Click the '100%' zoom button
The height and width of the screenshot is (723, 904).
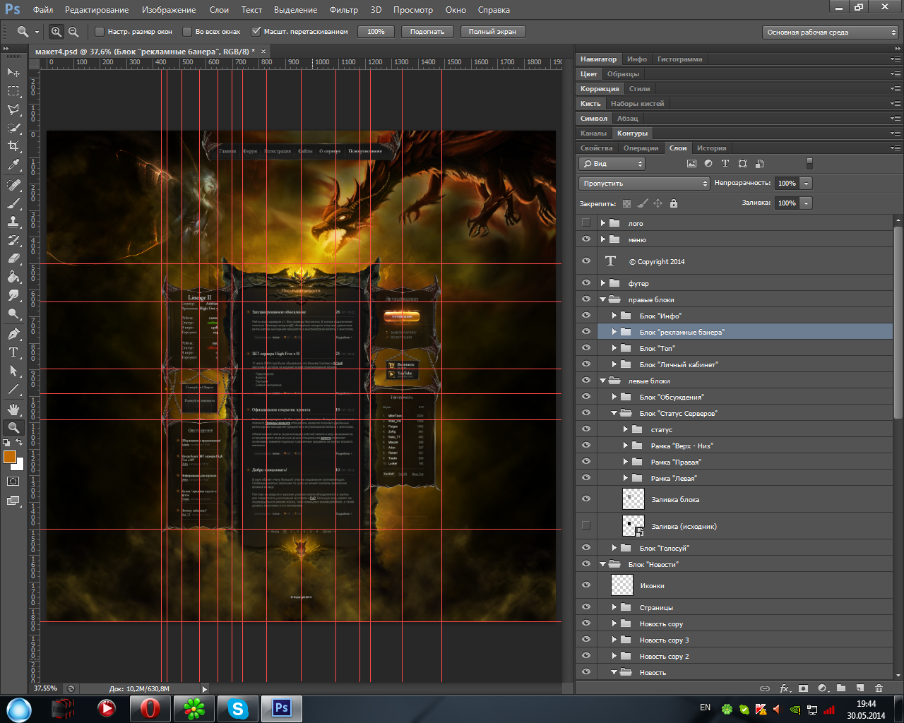coord(376,31)
